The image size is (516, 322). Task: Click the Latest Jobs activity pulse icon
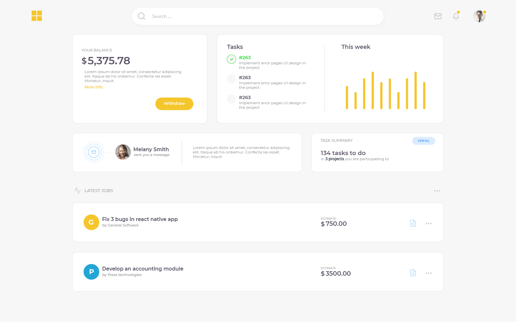77,190
